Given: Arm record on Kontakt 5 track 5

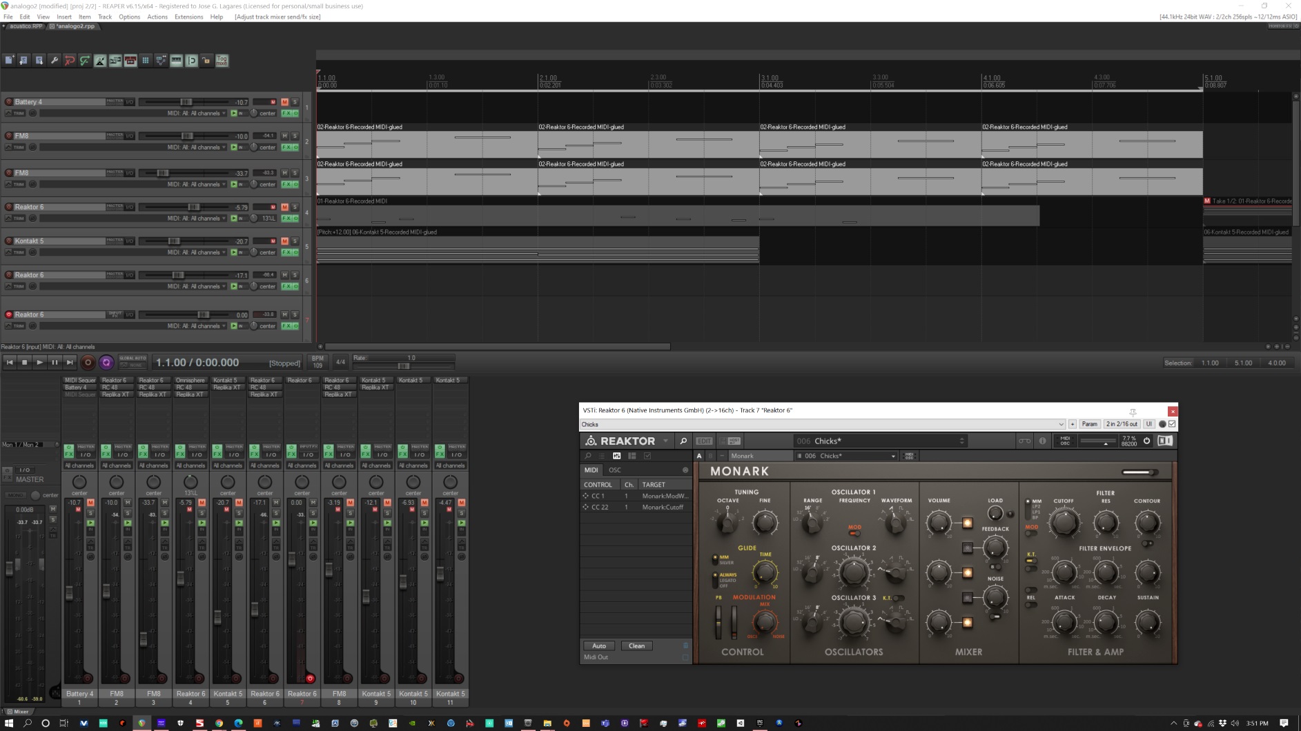Looking at the screenshot, I should pyautogui.click(x=9, y=241).
